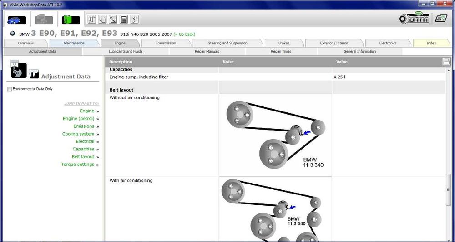Click the green AT logo icon
455x242 pixels.
pyautogui.click(x=441, y=18)
